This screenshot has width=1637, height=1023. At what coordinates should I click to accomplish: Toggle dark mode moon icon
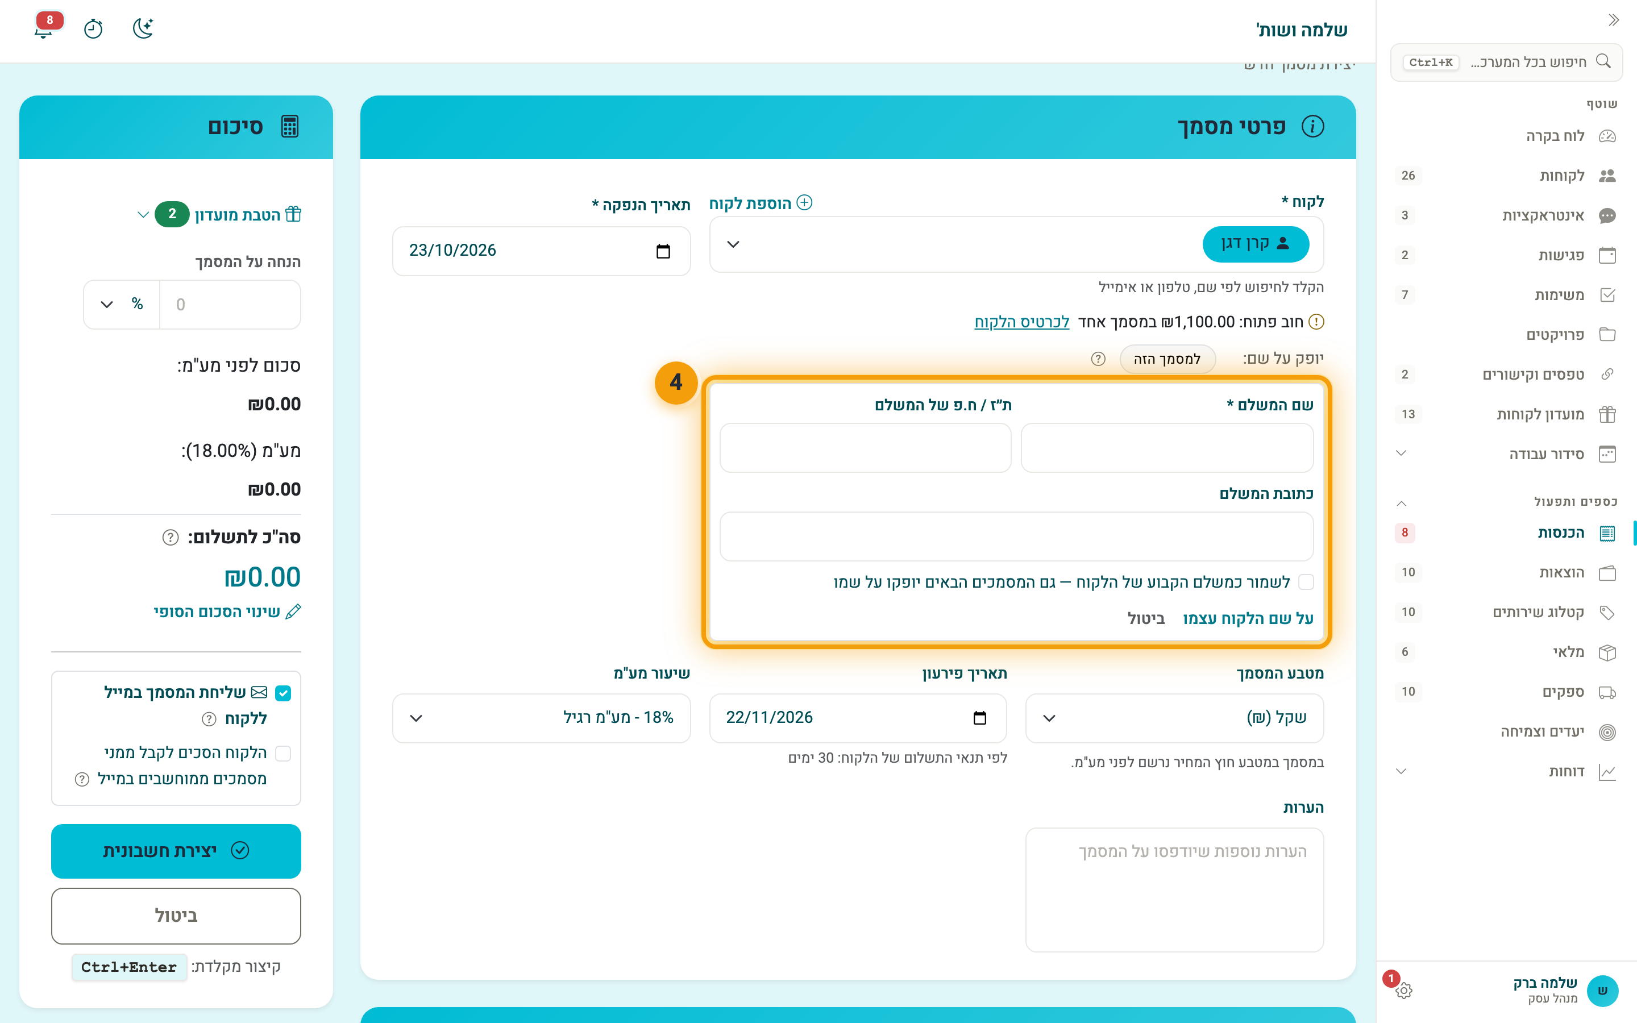pos(143,28)
